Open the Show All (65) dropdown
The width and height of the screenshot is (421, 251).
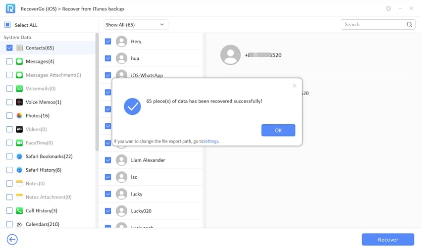pyautogui.click(x=136, y=24)
